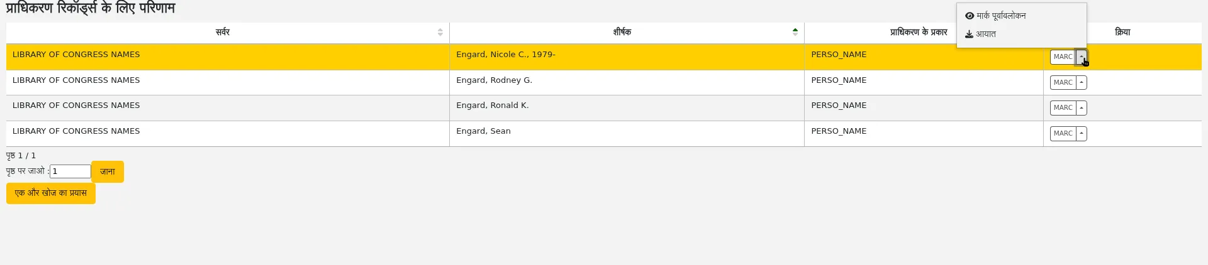Click MARC button for Engard, Ronald K.
Screen dimensions: 1208x265
[x=1063, y=108]
